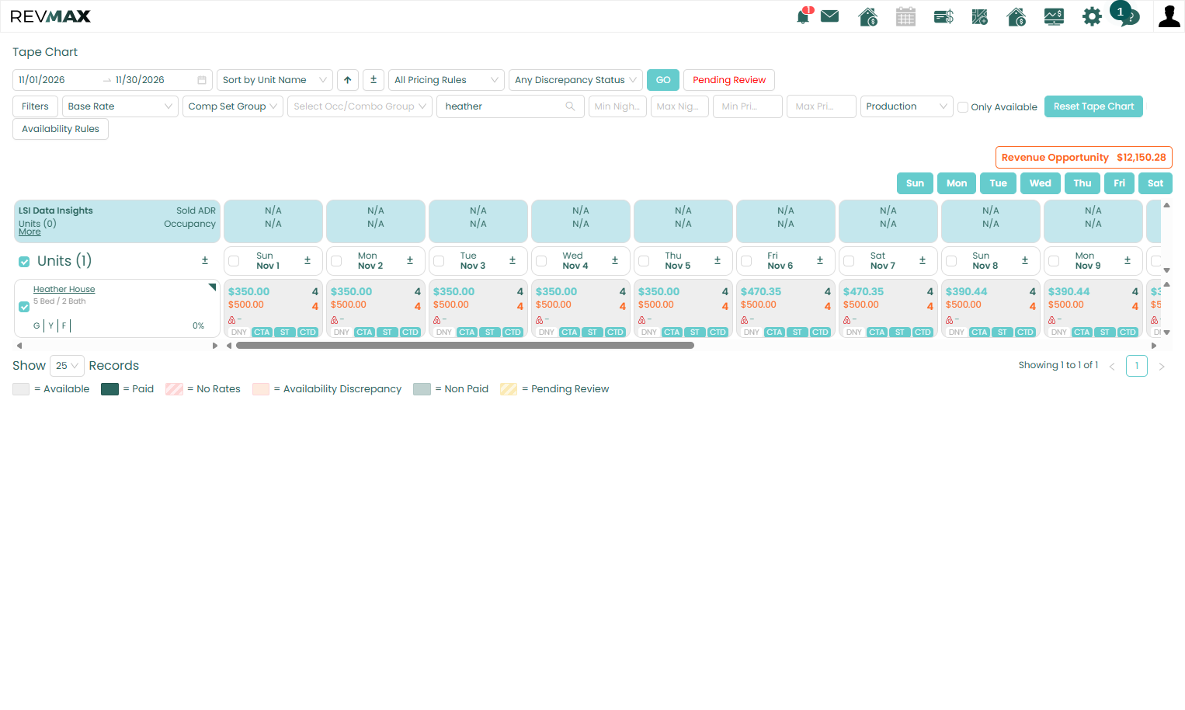The image size is (1185, 710).
Task: Click the Reset Tape Chart button
Action: pos(1093,106)
